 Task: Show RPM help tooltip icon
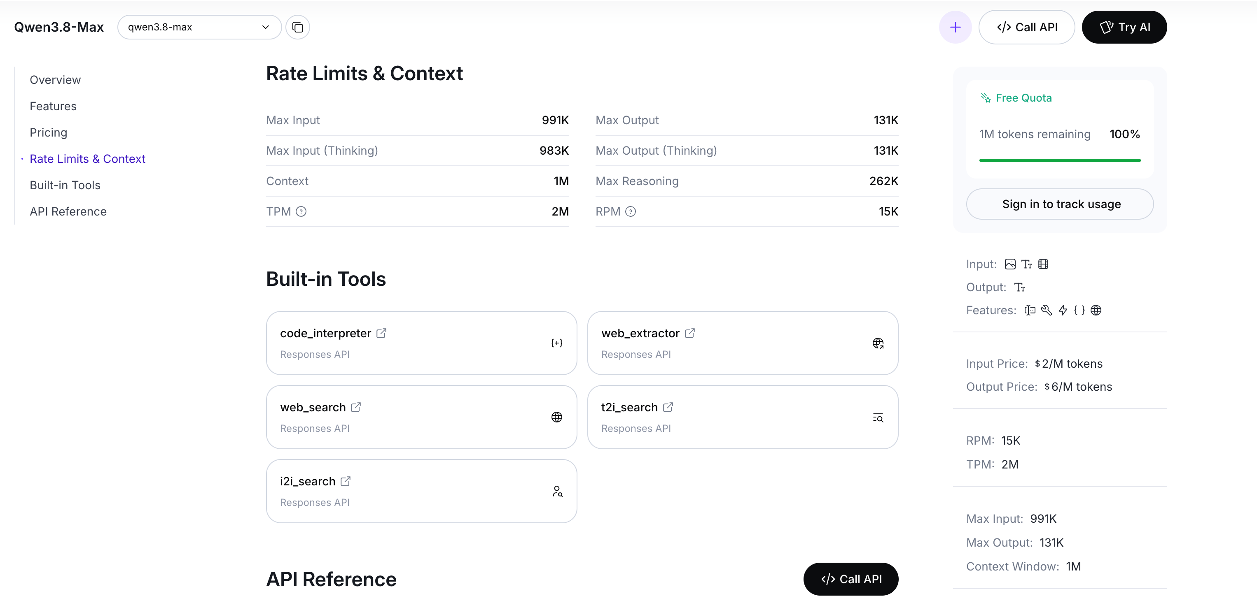point(631,211)
